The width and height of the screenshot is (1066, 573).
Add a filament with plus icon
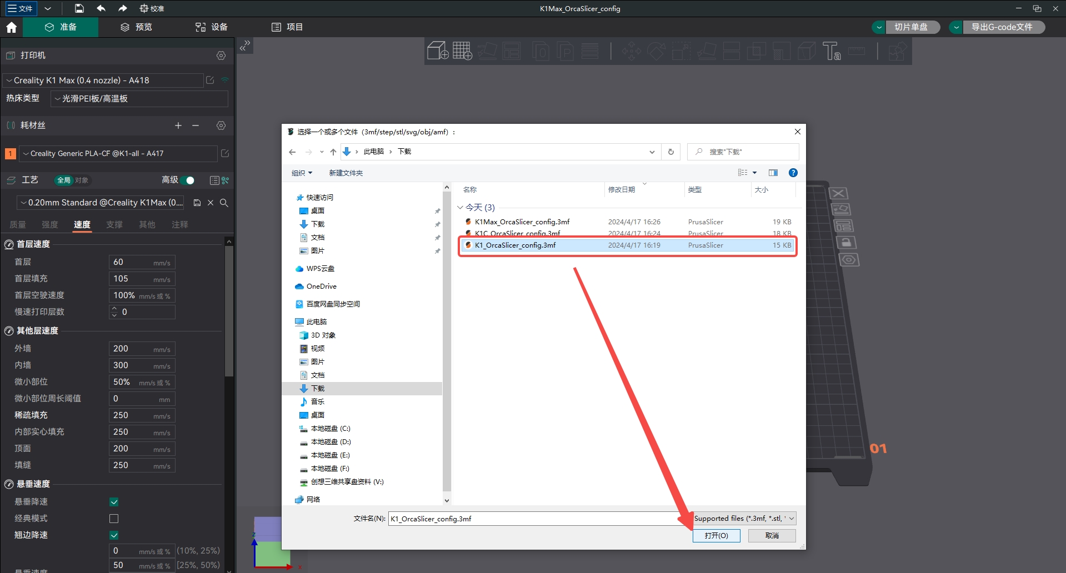178,125
